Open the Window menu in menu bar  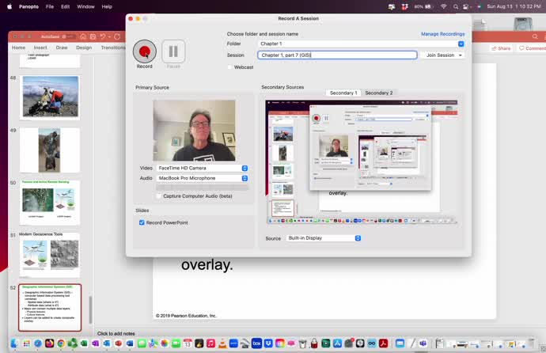click(x=85, y=6)
